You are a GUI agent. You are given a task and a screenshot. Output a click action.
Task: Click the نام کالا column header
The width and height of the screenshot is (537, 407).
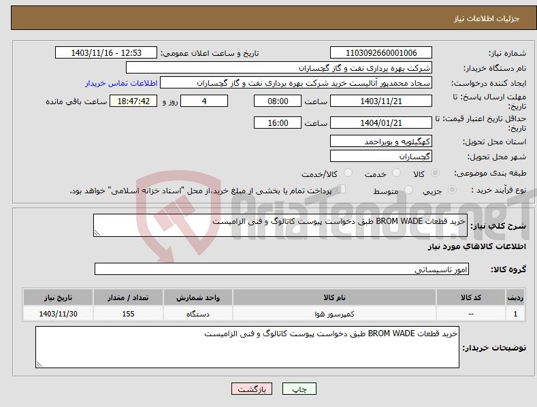point(334,297)
